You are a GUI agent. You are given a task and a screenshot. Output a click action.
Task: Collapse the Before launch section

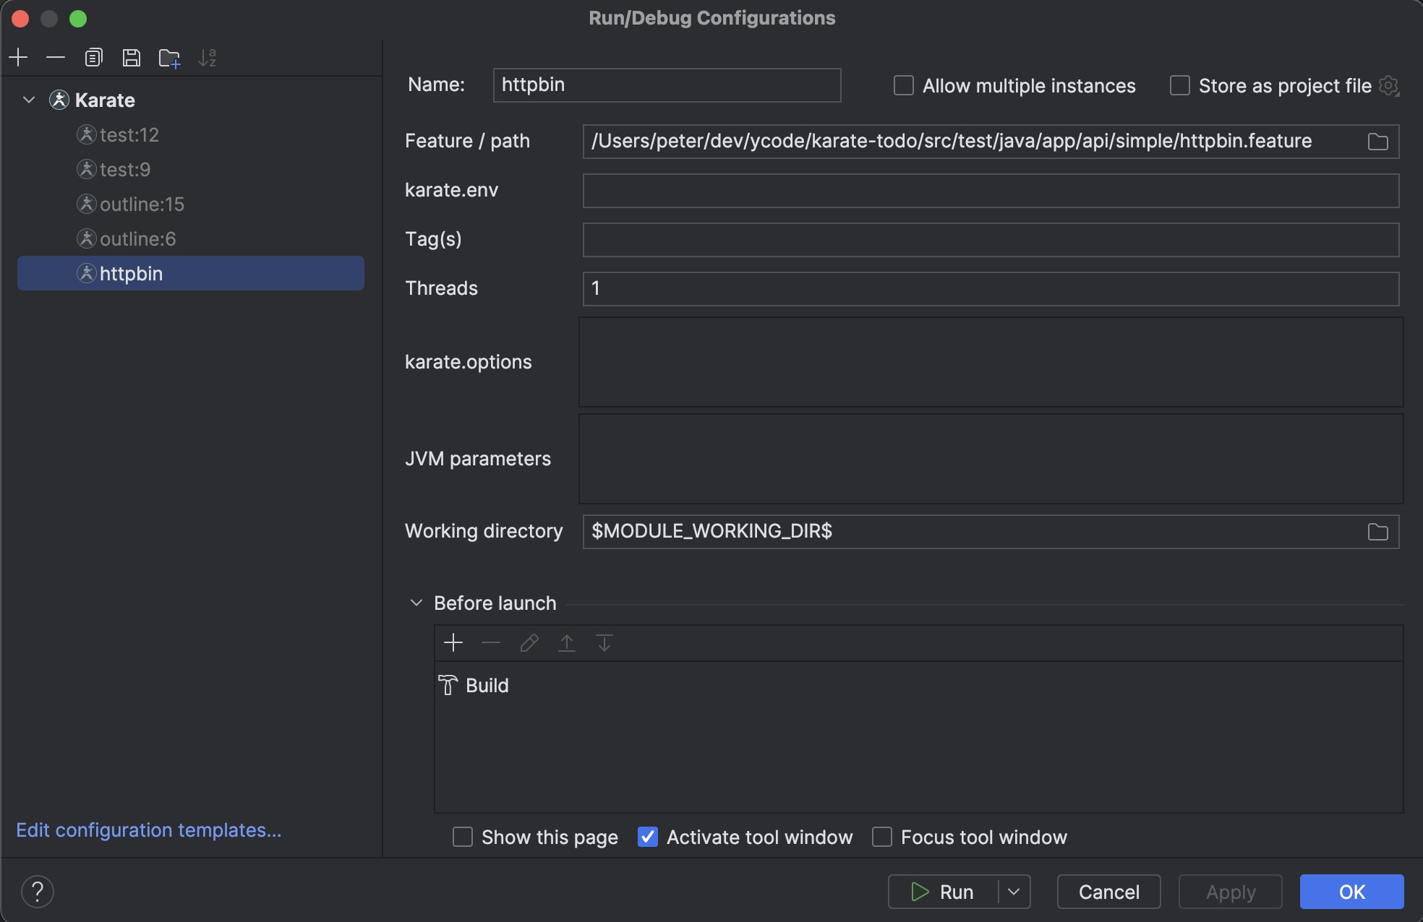[x=416, y=603]
